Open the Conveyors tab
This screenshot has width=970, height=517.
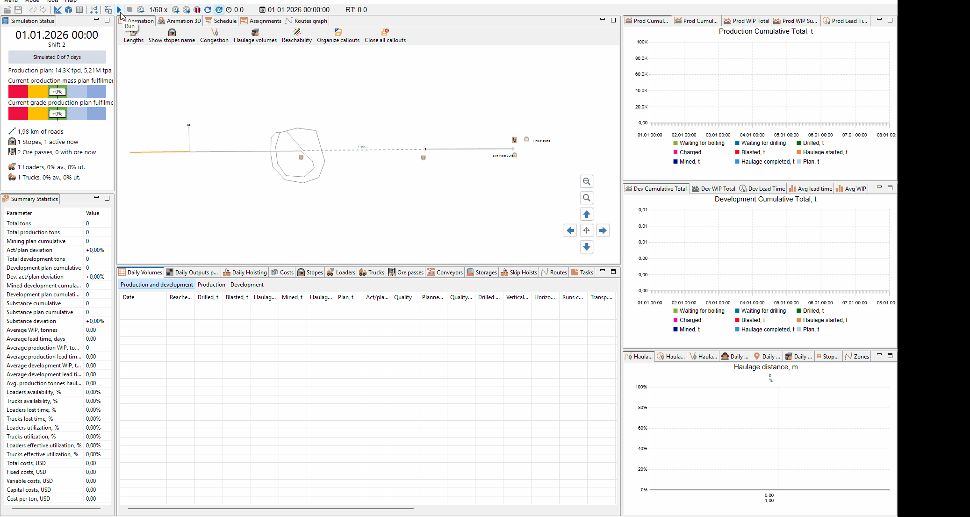click(x=445, y=272)
